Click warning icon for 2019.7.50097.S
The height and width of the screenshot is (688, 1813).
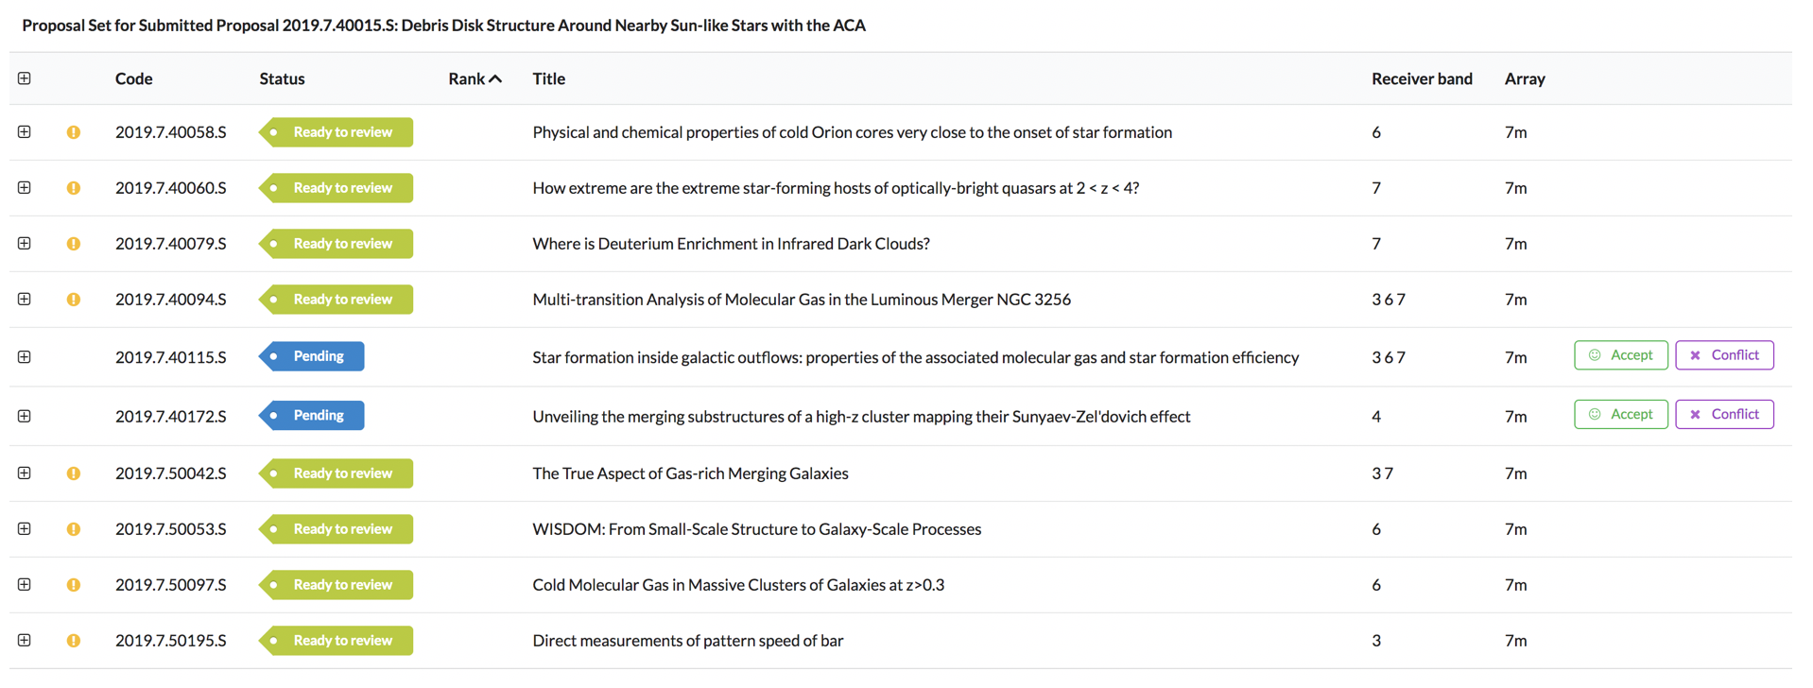point(73,585)
